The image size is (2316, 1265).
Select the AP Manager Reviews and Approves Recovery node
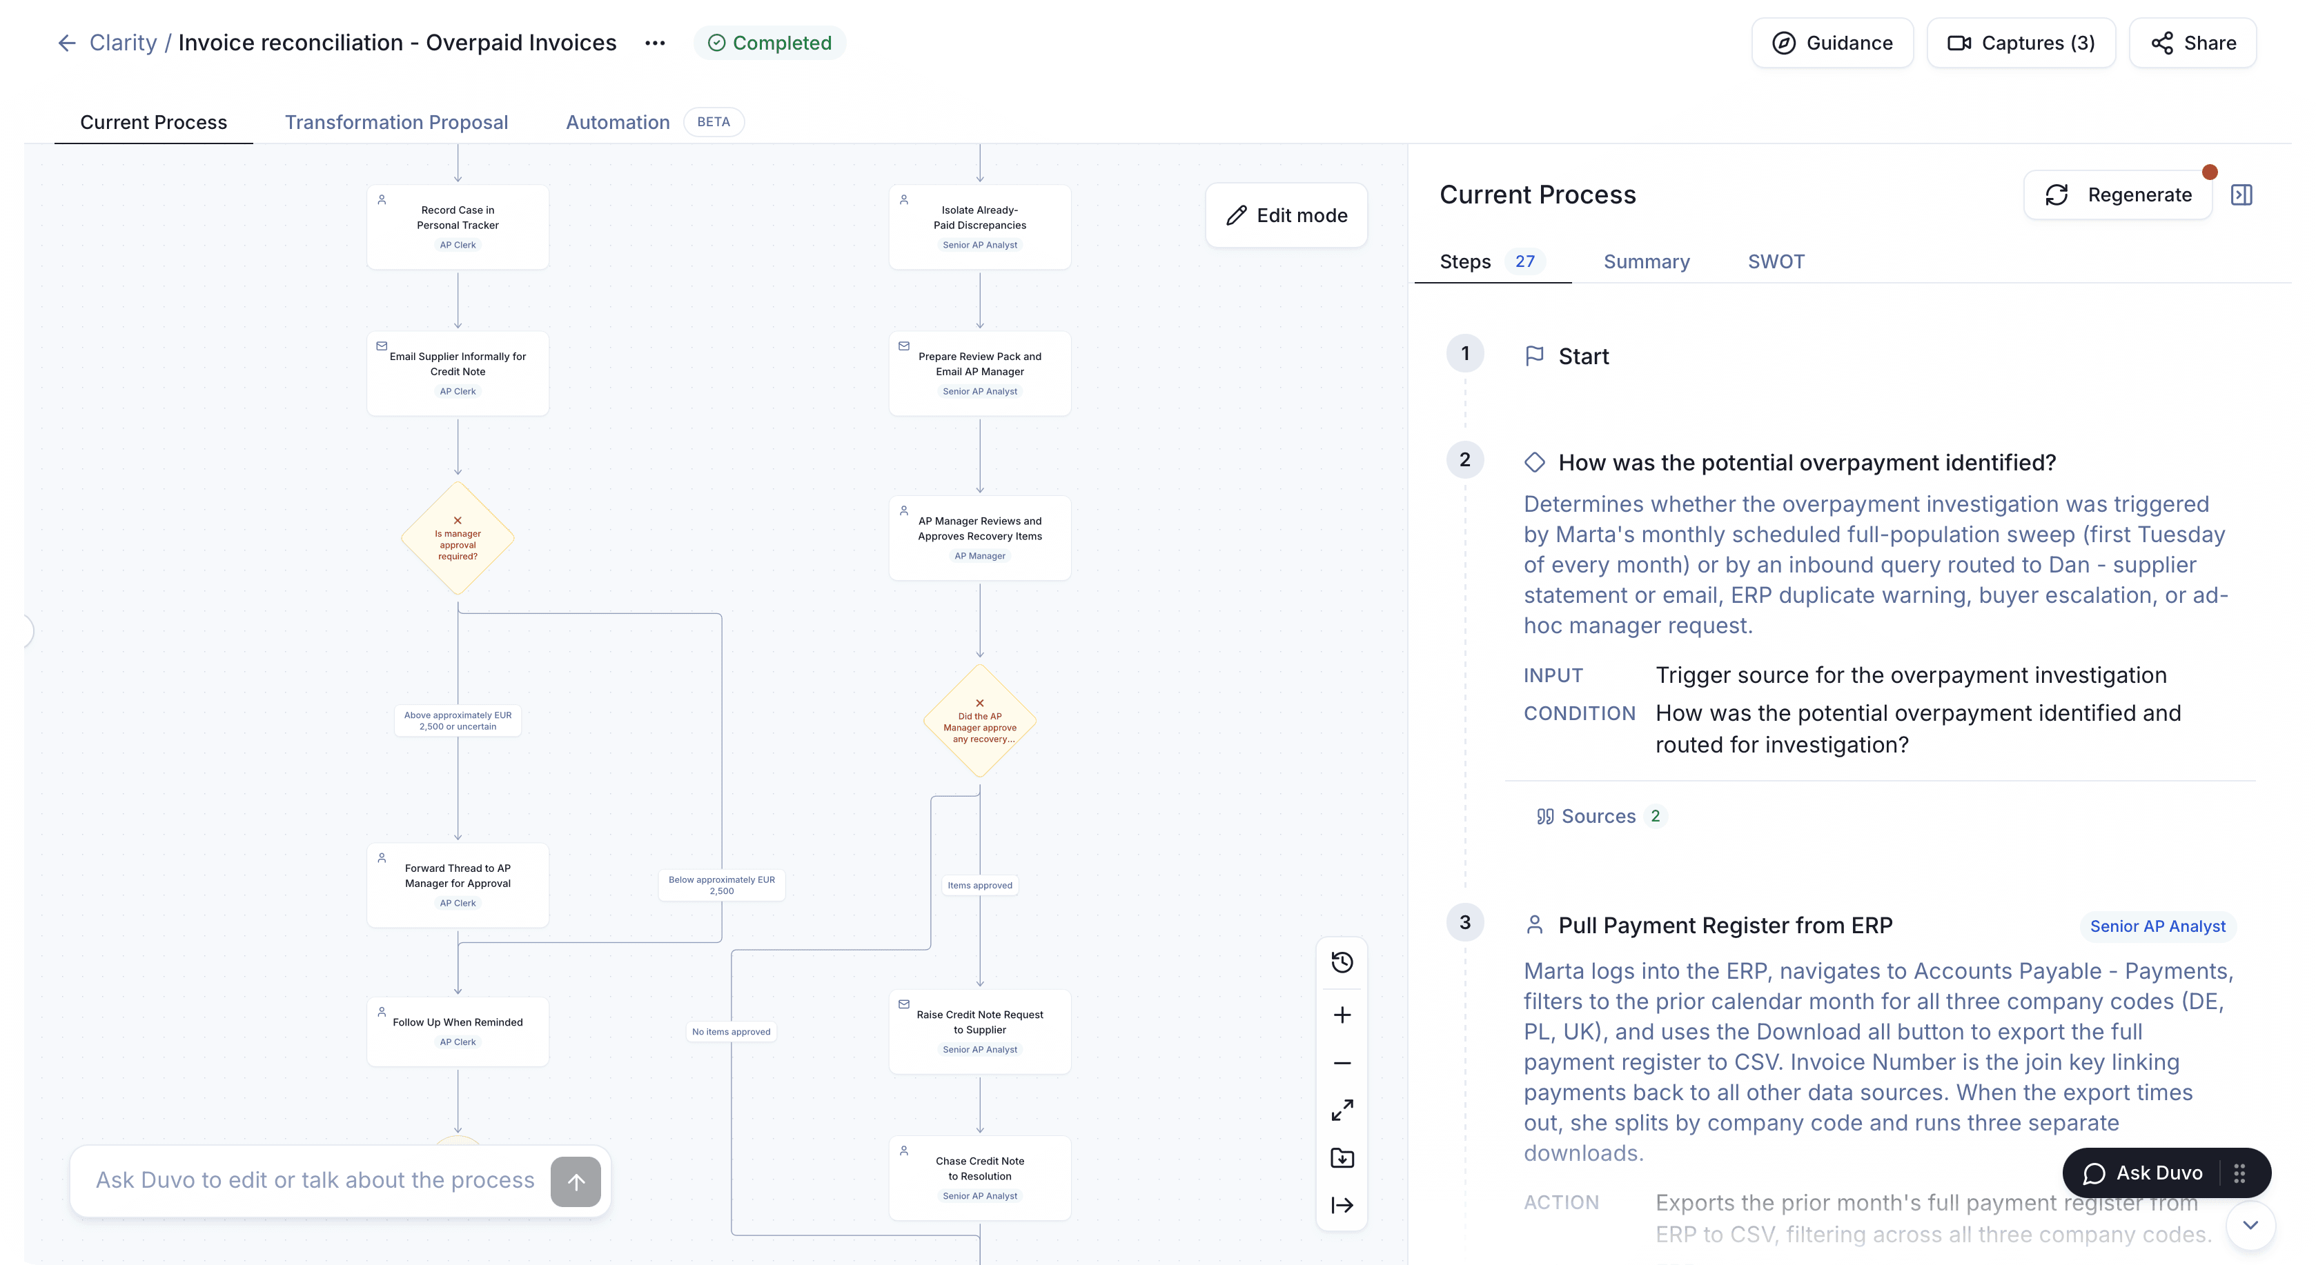coord(980,538)
